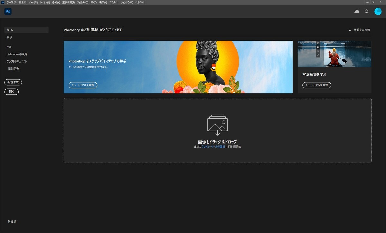386x233 pixels.
Task: Open the 書式(Y) menu
Action: click(x=56, y=2)
